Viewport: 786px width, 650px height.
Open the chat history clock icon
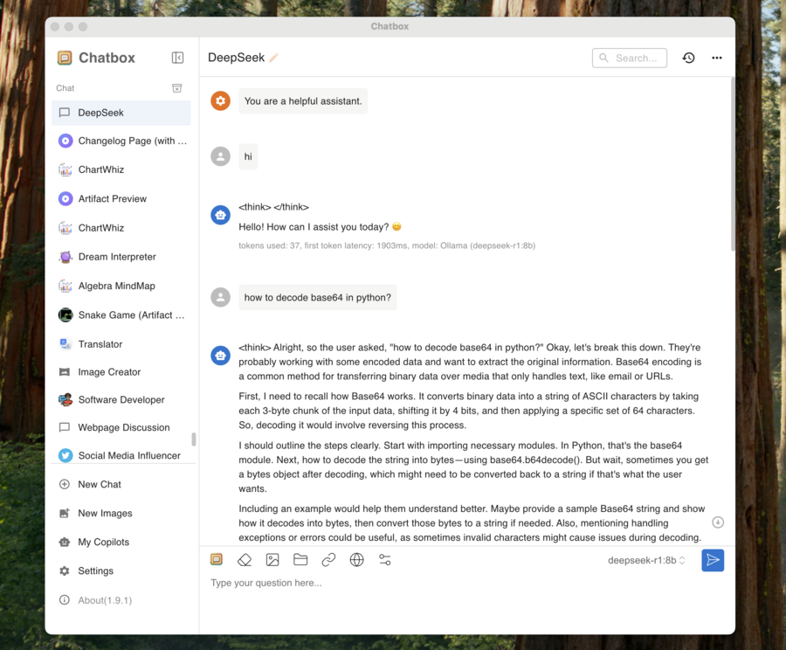[x=688, y=58]
